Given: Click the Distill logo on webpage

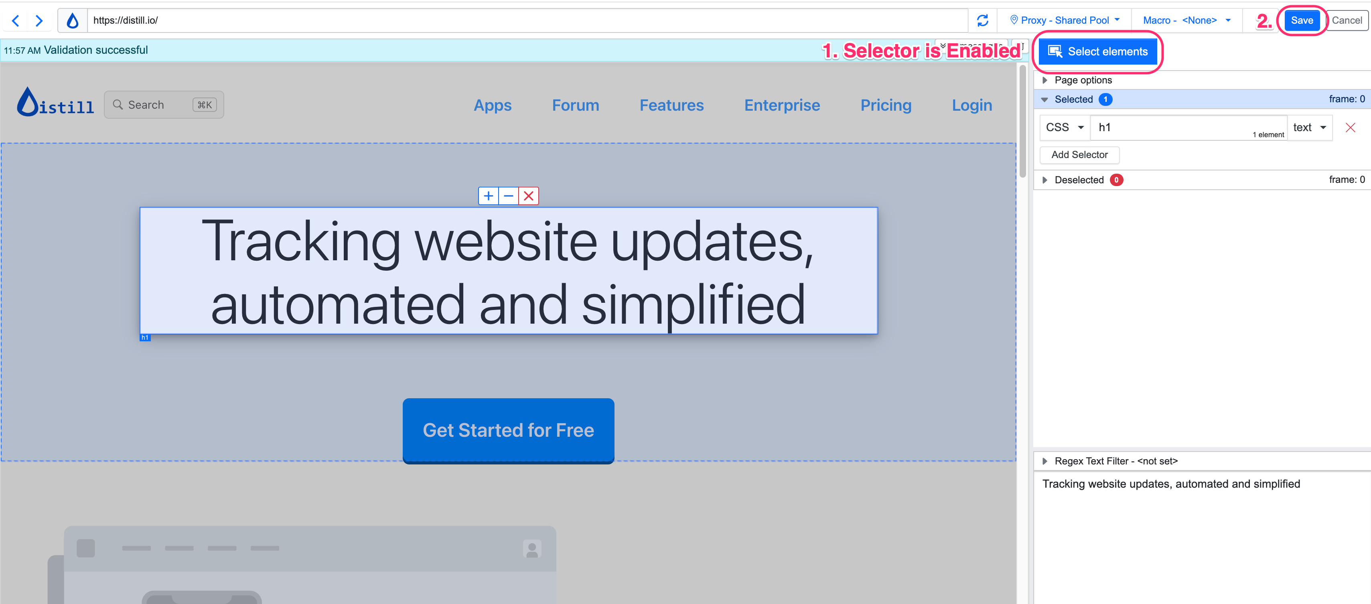Looking at the screenshot, I should point(55,102).
